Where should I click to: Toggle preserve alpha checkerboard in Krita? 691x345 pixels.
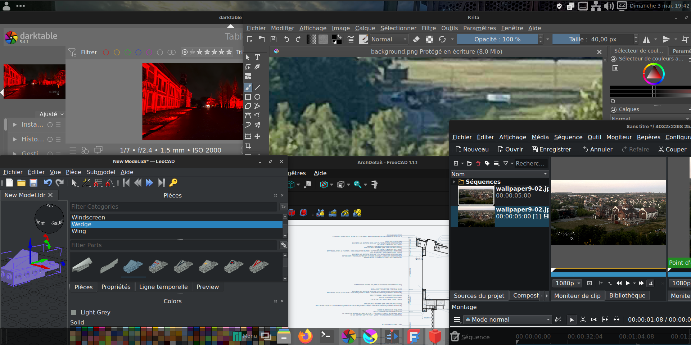(x=429, y=39)
